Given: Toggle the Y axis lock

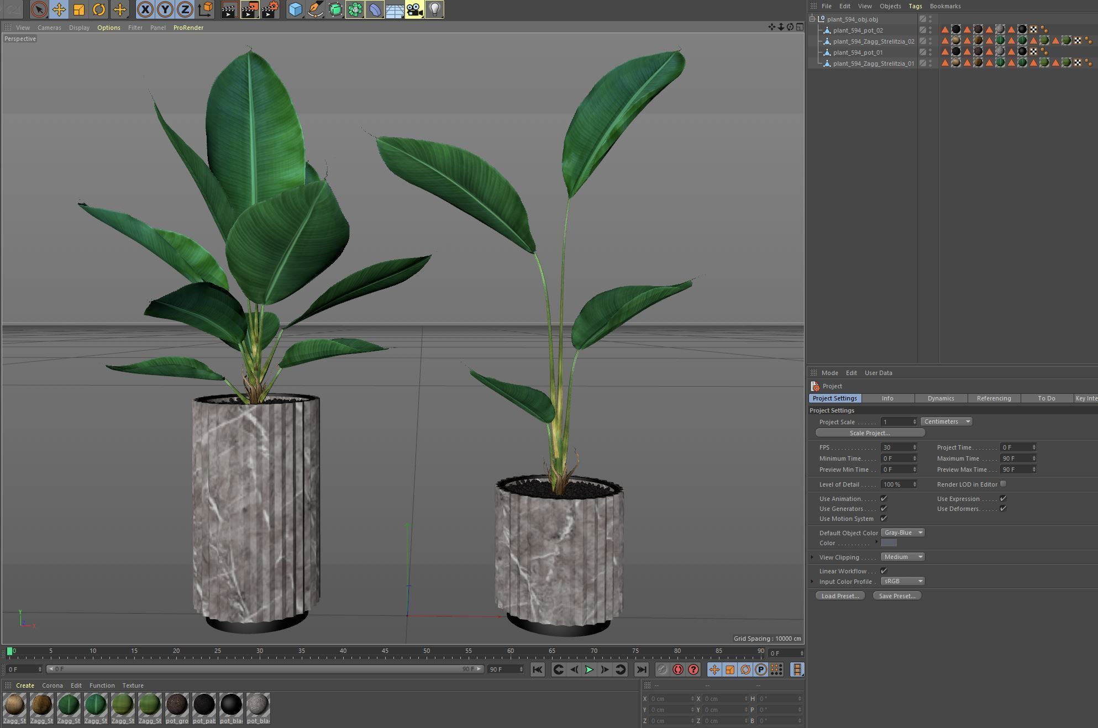Looking at the screenshot, I should (165, 9).
